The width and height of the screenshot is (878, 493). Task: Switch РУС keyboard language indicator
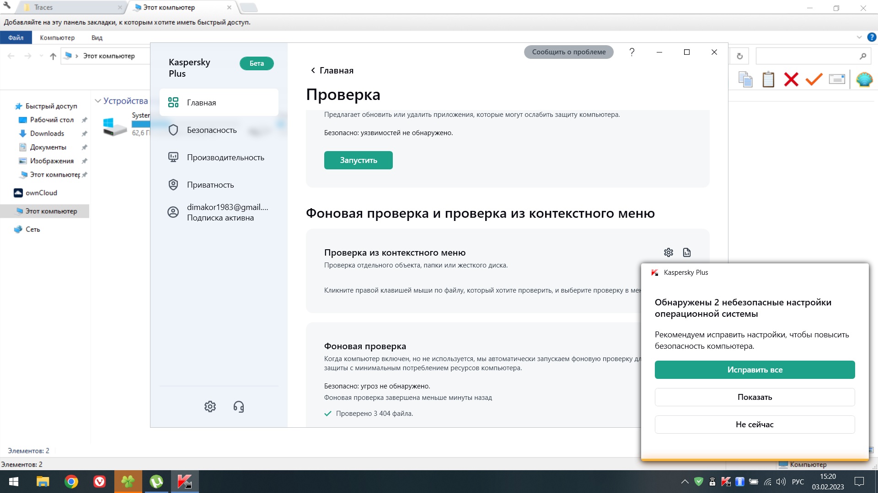click(x=798, y=482)
